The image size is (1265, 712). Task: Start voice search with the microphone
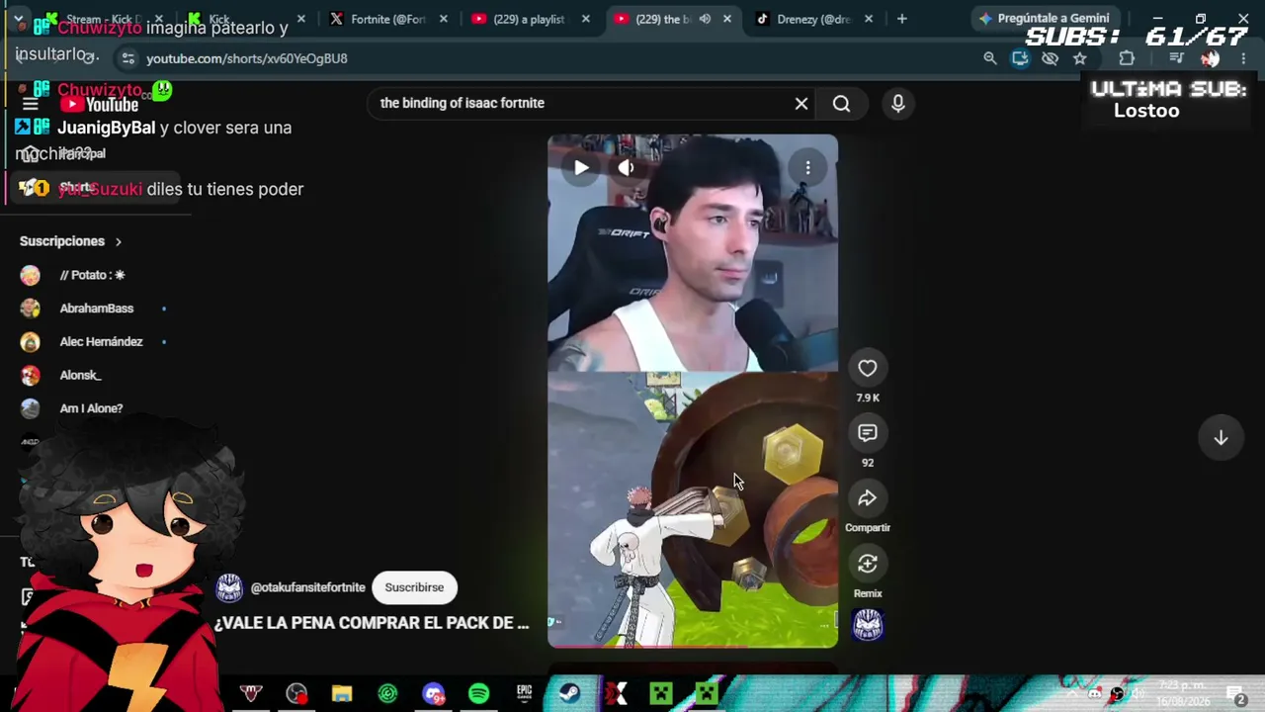(x=897, y=103)
